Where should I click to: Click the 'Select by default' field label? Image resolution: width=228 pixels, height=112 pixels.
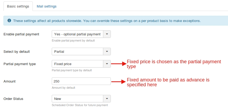tap(16, 51)
